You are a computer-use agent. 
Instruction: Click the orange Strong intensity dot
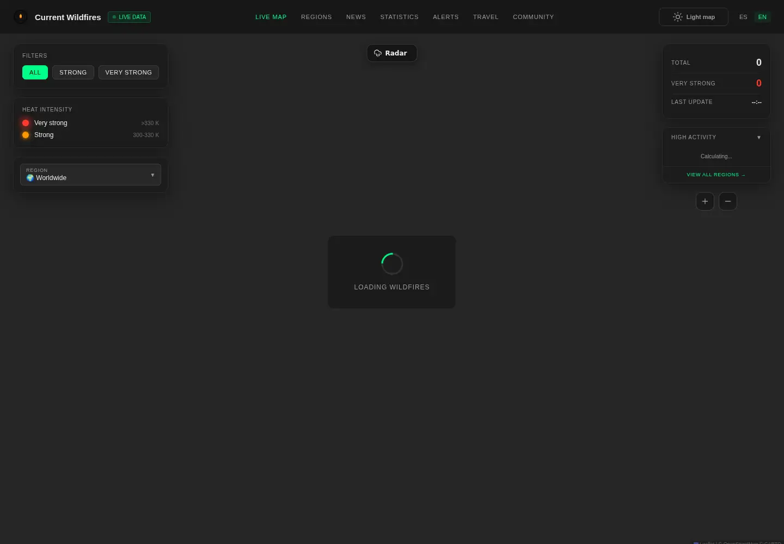click(x=26, y=135)
